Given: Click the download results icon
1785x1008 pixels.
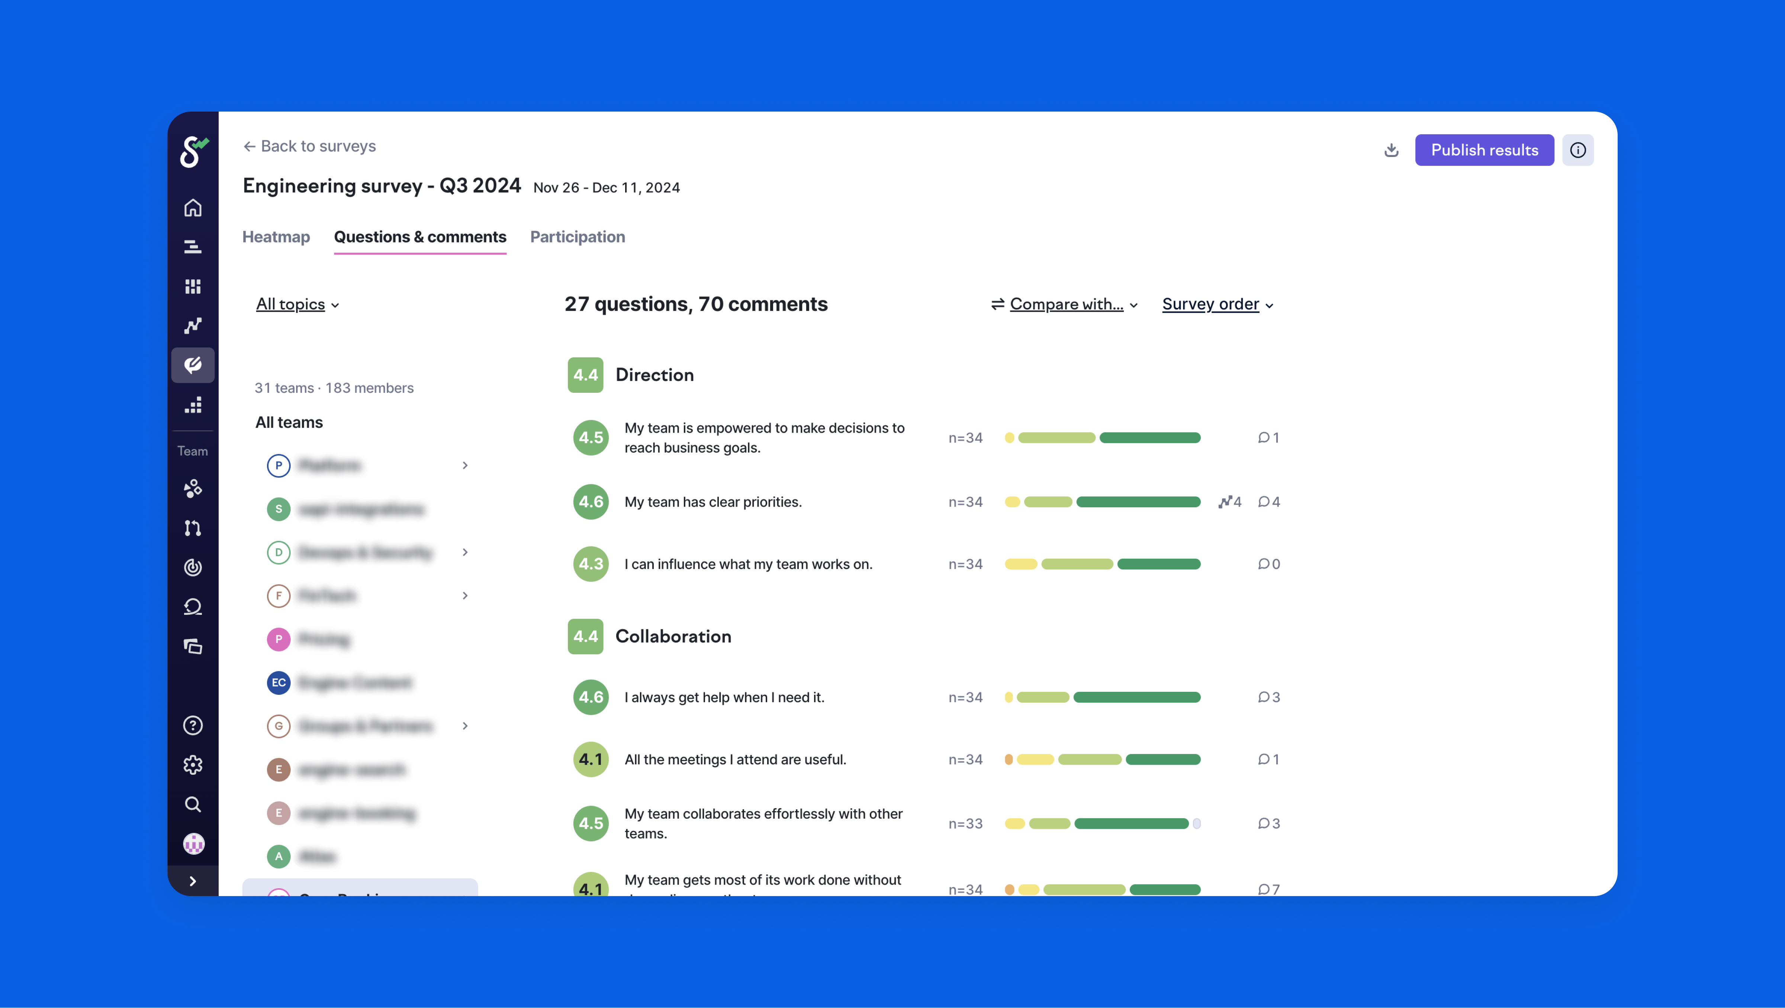Looking at the screenshot, I should (1391, 150).
